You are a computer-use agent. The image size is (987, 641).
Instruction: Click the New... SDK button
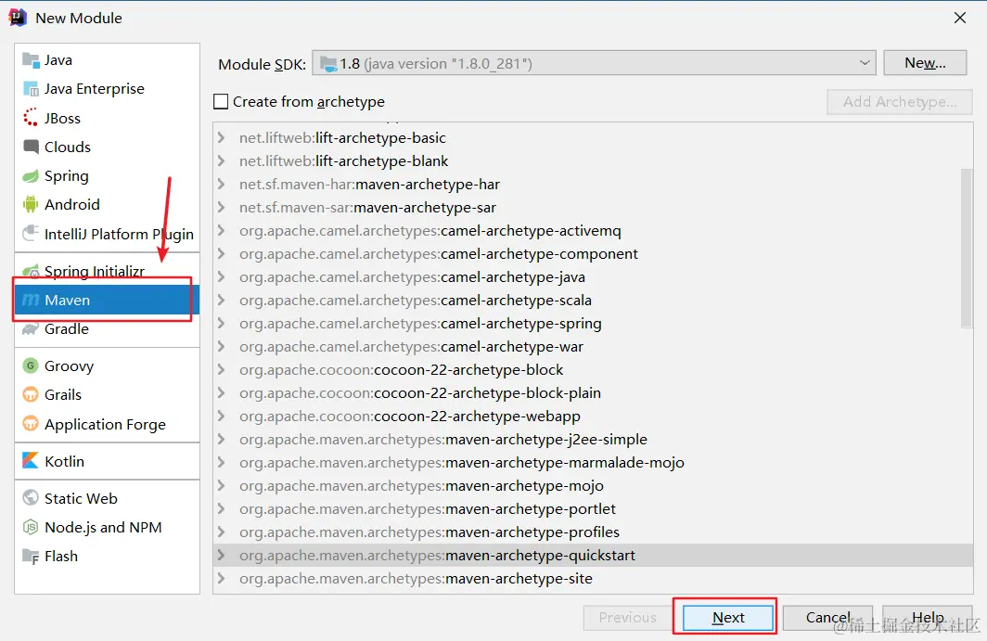[x=925, y=63]
